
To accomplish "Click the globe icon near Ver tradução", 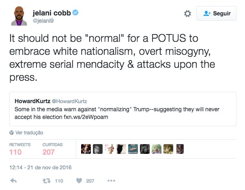I will point(12,133).
